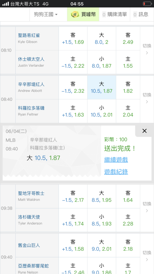Select 主 1.55 moneyline for 休士頓太空人
The height and width of the screenshot is (274, 154).
[128, 62]
